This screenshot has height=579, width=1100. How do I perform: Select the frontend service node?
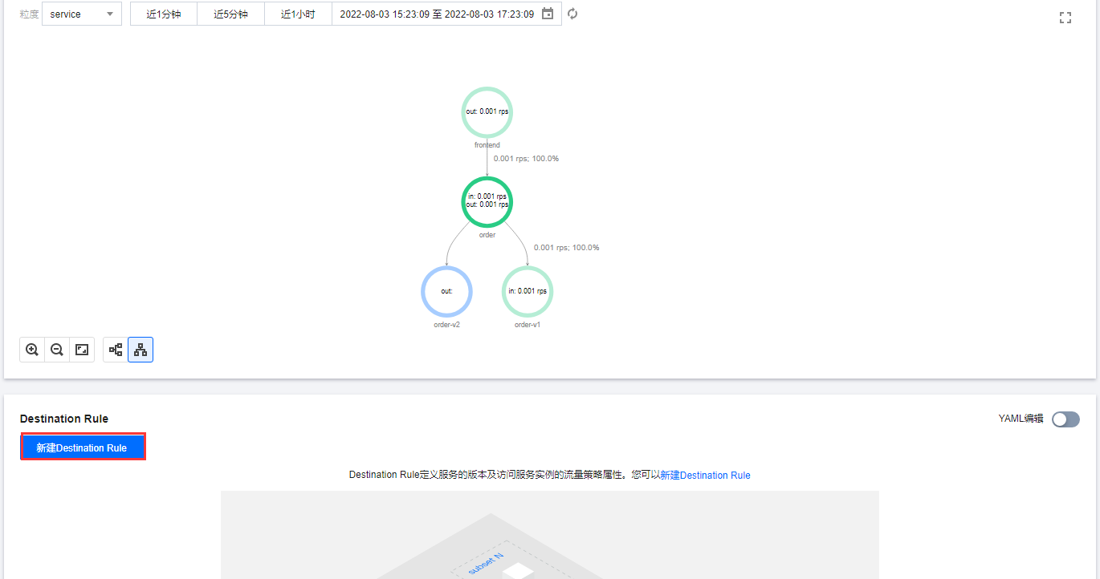pos(487,112)
